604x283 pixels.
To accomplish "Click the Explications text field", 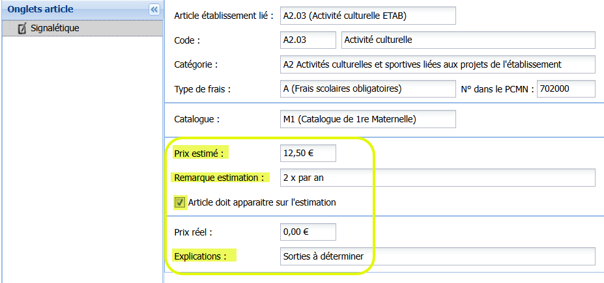I will pyautogui.click(x=438, y=256).
